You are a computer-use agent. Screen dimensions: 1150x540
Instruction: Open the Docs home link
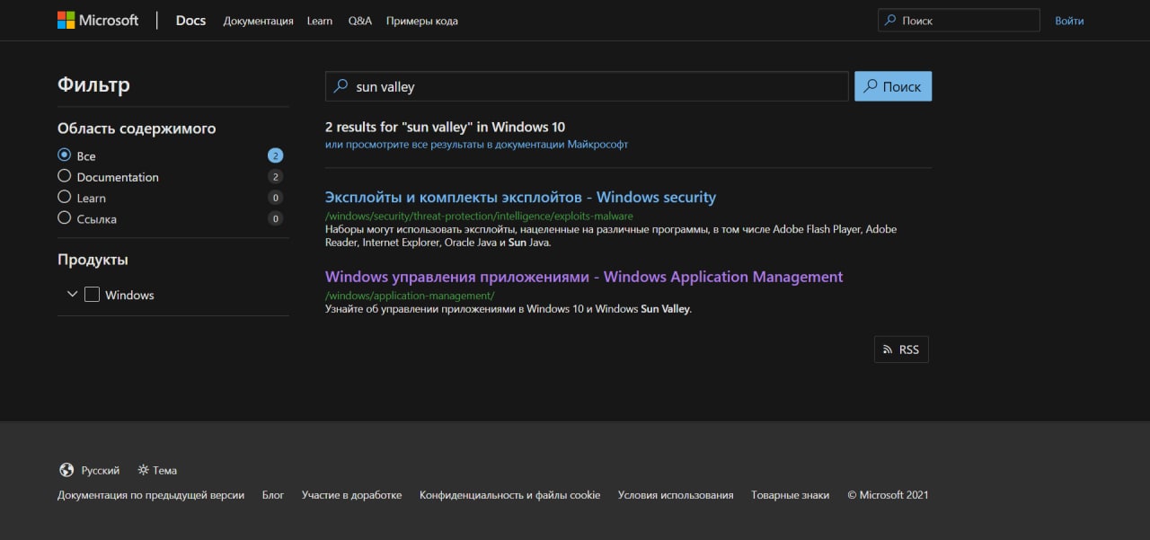coord(190,21)
